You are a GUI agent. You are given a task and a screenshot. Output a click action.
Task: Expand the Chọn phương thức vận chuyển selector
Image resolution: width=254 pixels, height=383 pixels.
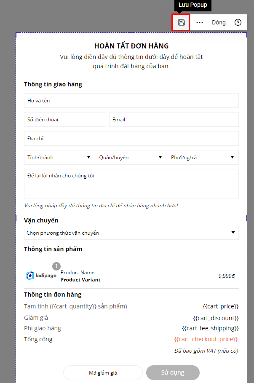pos(131,233)
